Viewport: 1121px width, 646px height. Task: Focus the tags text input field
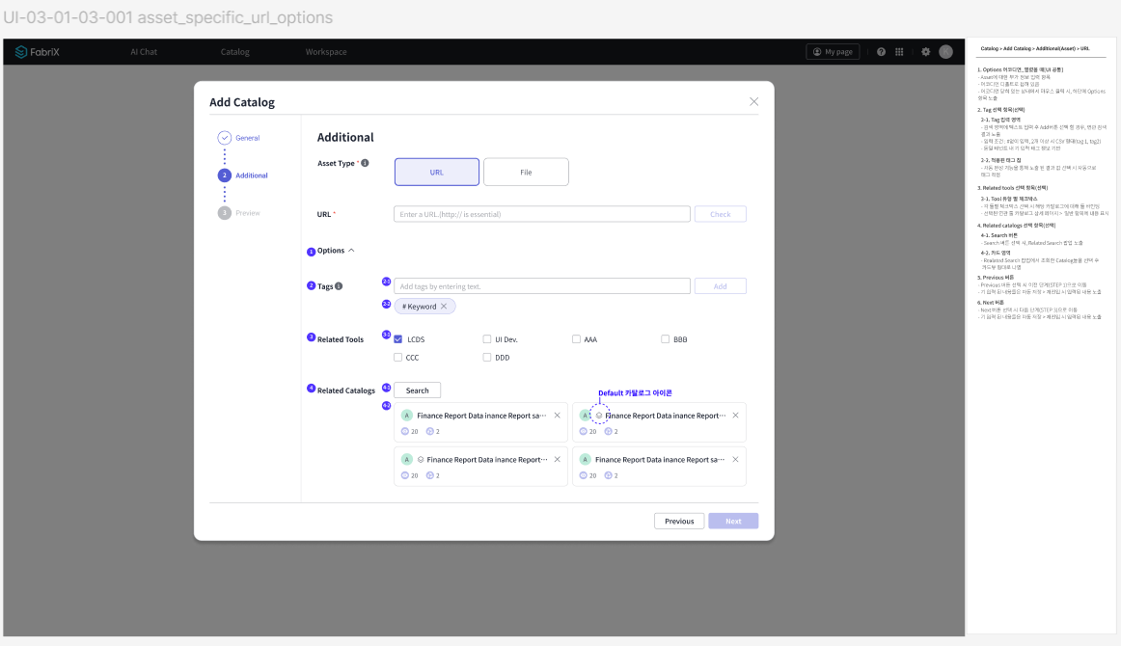[x=542, y=285]
